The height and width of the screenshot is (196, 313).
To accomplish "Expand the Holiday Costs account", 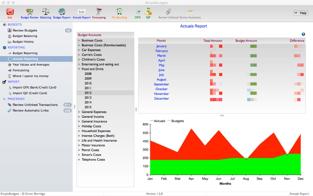I will pos(79,126).
